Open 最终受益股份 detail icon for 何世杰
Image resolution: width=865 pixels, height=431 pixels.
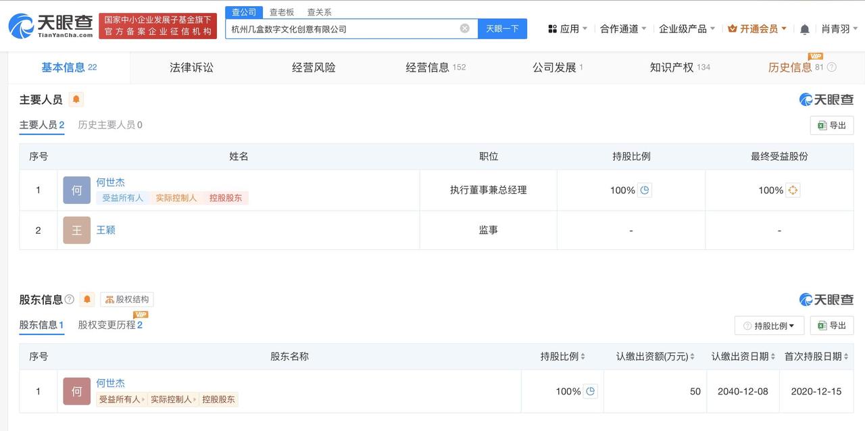coord(793,191)
